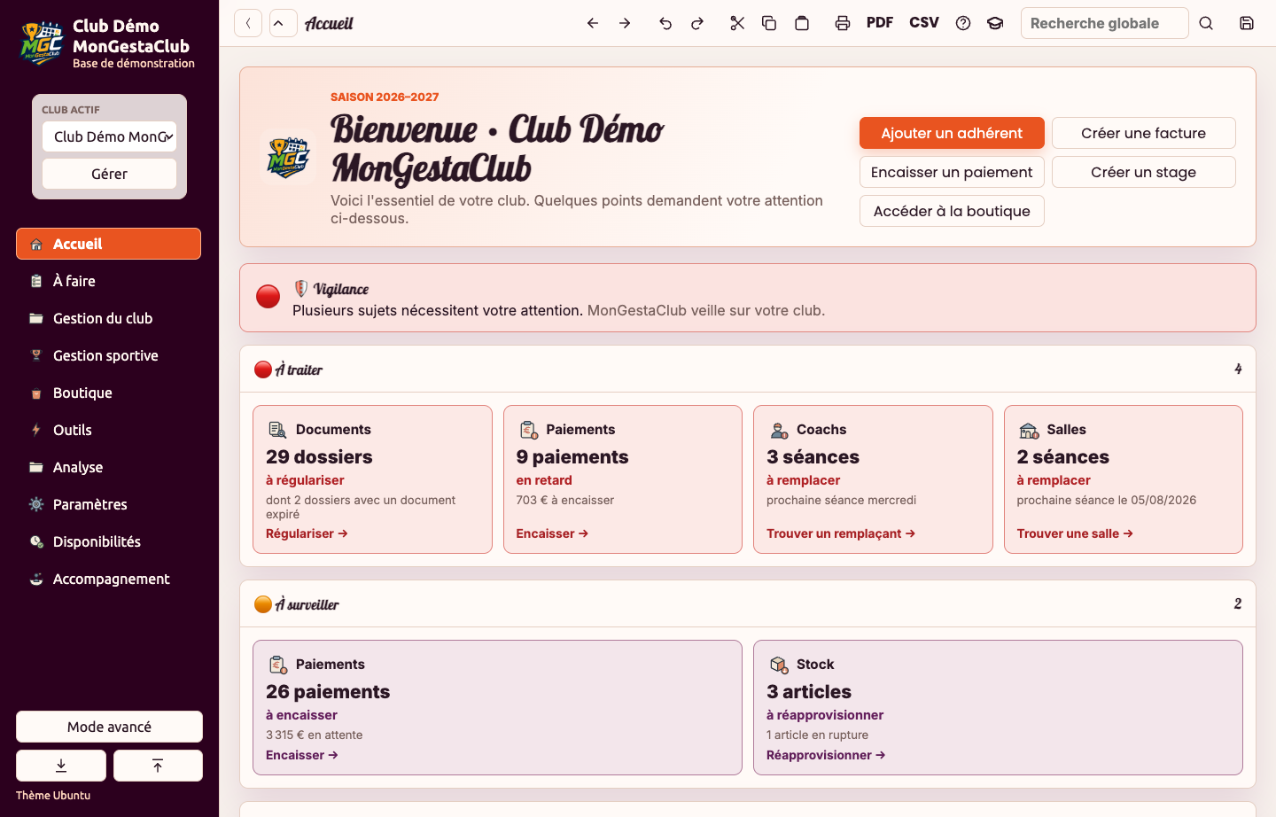The height and width of the screenshot is (817, 1276).
Task: Open Analyse in the sidebar
Action: point(108,467)
